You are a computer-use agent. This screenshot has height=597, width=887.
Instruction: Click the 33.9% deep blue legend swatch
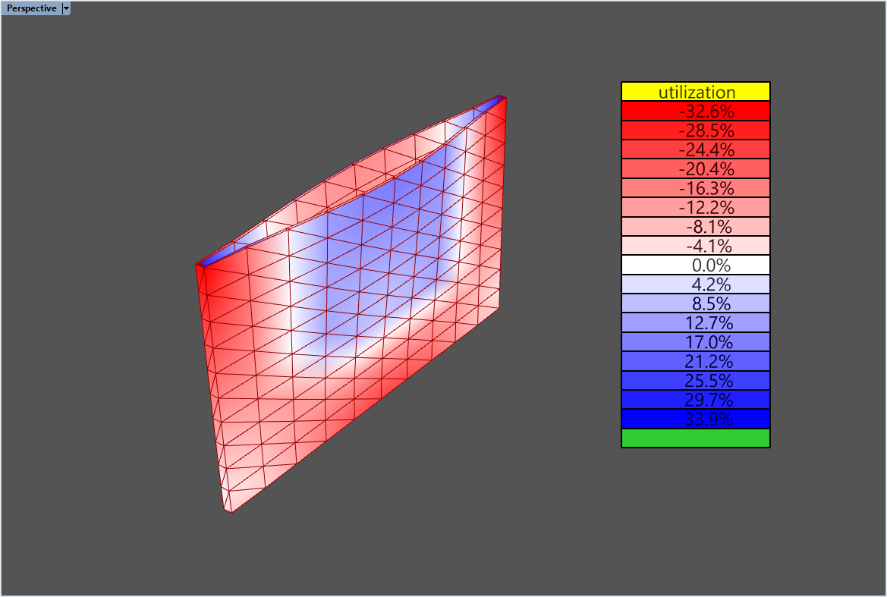695,419
